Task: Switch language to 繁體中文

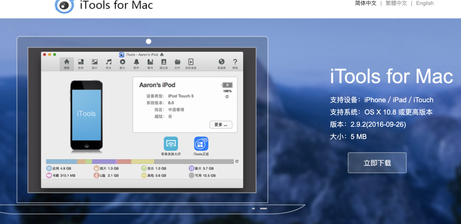Action: click(396, 3)
